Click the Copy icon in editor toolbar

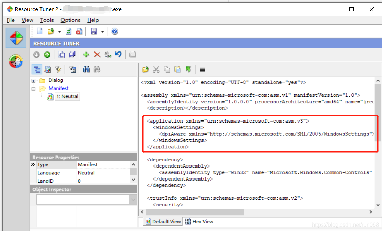click(167, 70)
